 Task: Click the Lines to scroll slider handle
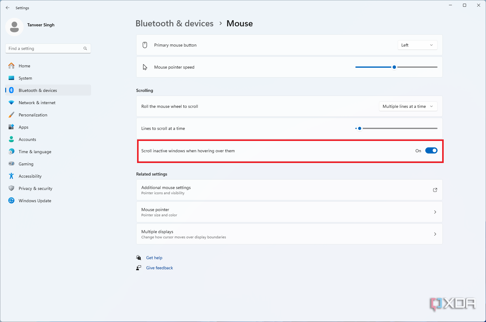pos(360,128)
